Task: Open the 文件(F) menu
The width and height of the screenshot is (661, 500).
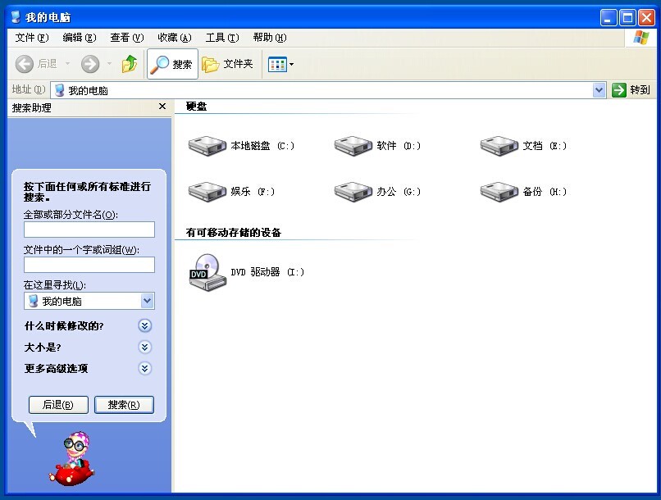Action: (x=32, y=38)
